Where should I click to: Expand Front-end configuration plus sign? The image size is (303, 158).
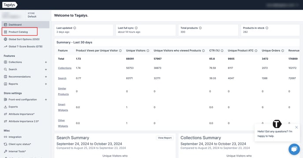(x=46, y=100)
